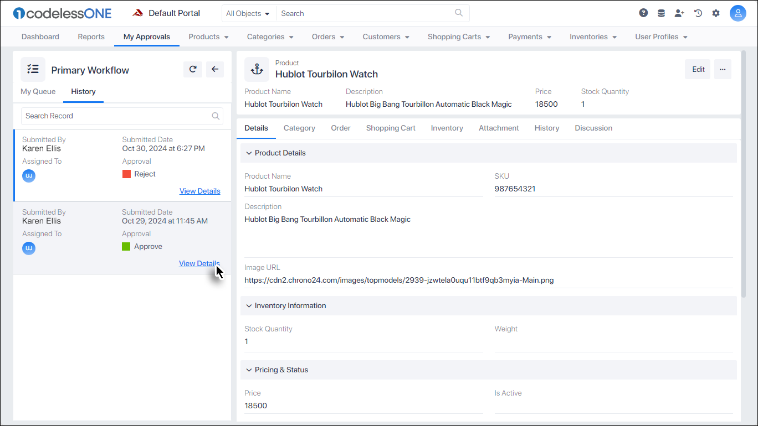Click the global Search input field
Image resolution: width=758 pixels, height=426 pixels.
coord(372,13)
